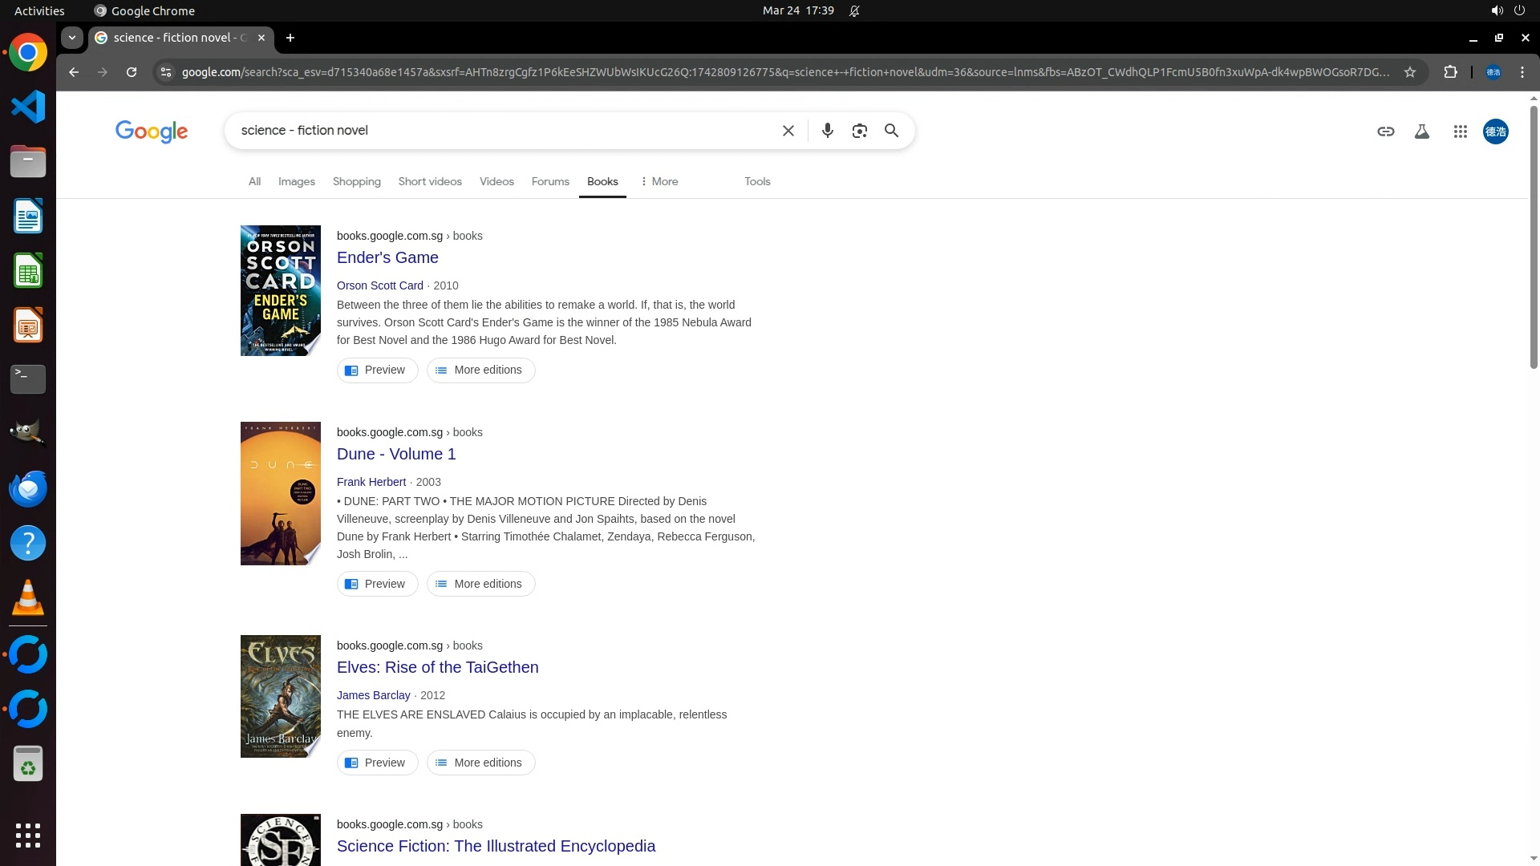Open the Dune - Volume 1 link
1540x866 pixels.
click(x=395, y=454)
